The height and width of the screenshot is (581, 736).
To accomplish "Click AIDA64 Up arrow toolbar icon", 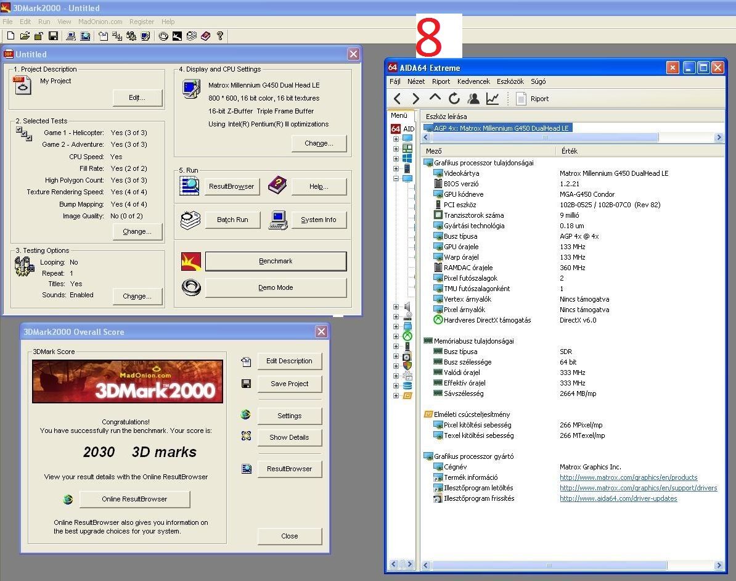I will tap(435, 97).
